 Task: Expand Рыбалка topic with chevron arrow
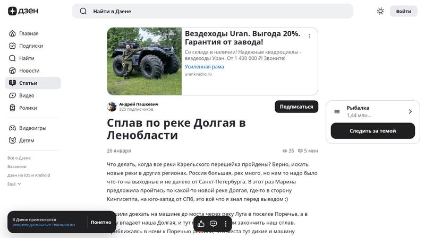coord(410,111)
